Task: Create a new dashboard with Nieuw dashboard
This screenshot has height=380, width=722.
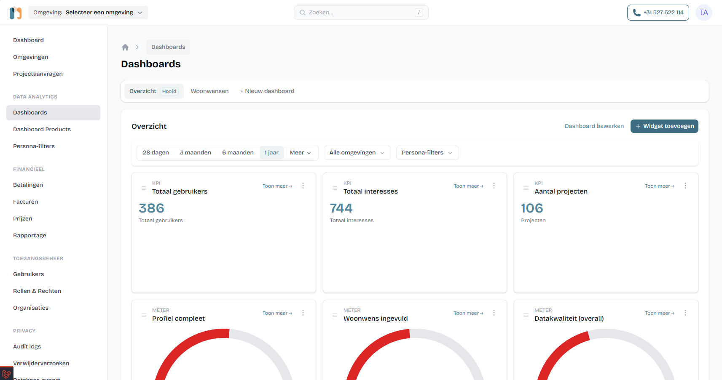Action: click(x=267, y=91)
